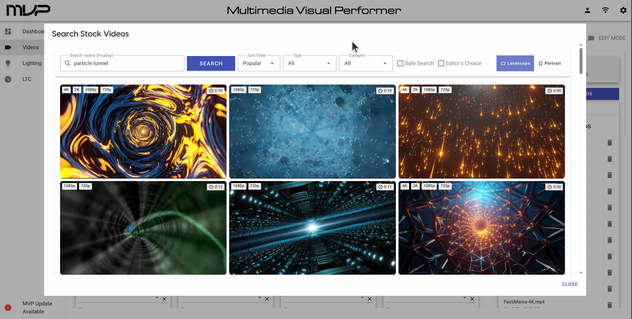Close the stock video dialog via CLOSE
The image size is (632, 319).
click(x=570, y=284)
